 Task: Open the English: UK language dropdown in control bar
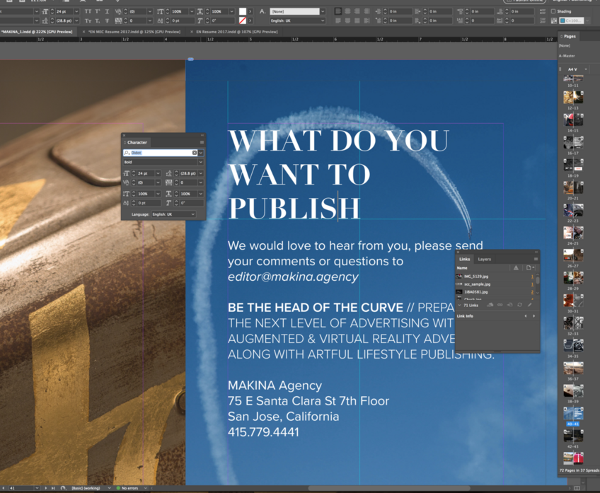(x=298, y=21)
